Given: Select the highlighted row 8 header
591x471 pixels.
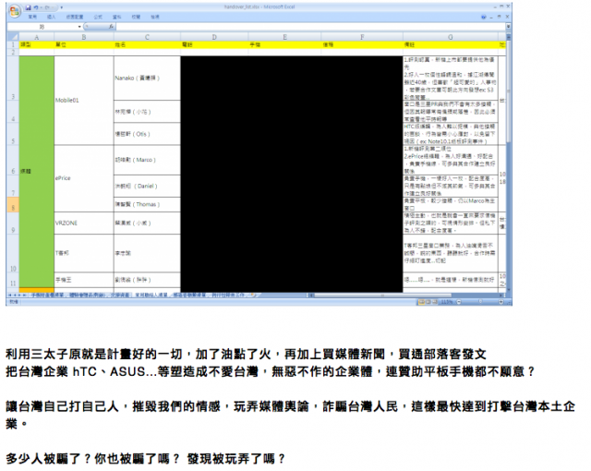Looking at the screenshot, I should (13, 205).
